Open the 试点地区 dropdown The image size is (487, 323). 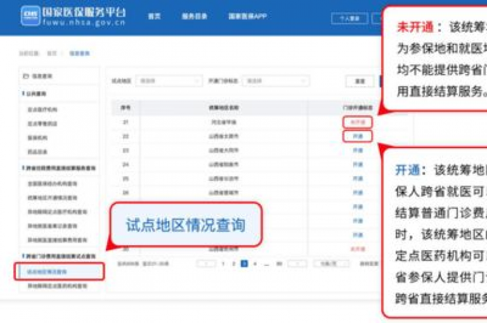[x=169, y=81]
